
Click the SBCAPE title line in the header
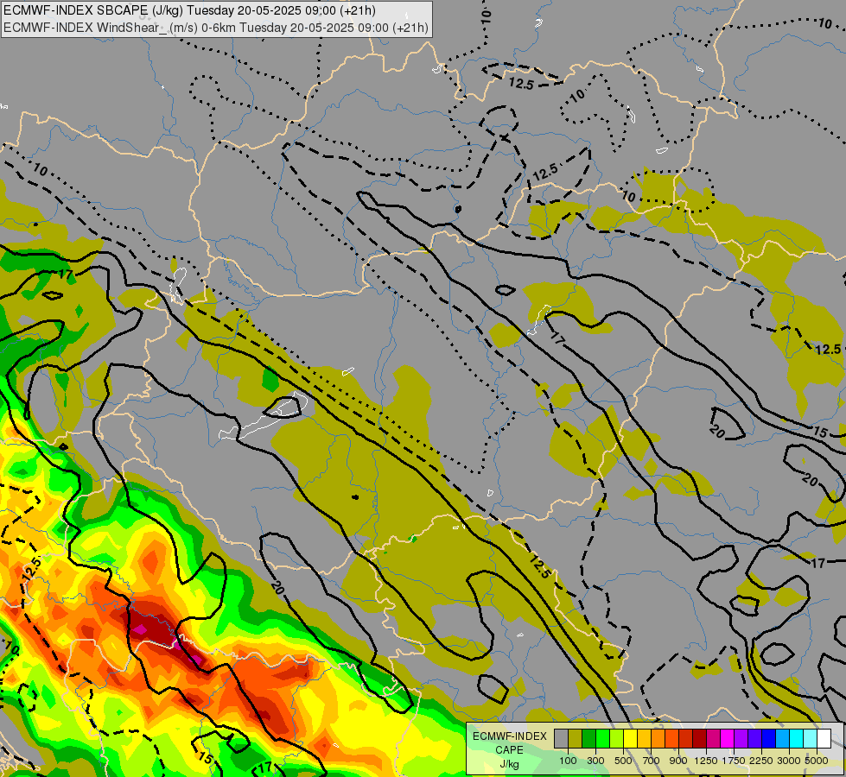coord(189,10)
